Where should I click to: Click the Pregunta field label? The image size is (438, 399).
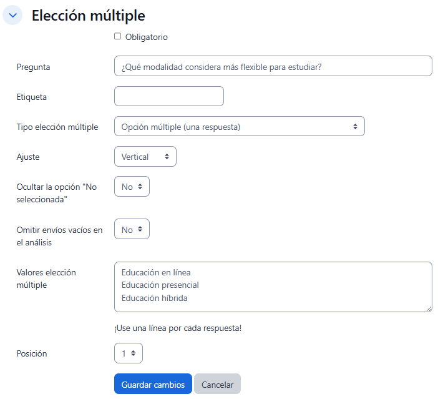tap(33, 67)
